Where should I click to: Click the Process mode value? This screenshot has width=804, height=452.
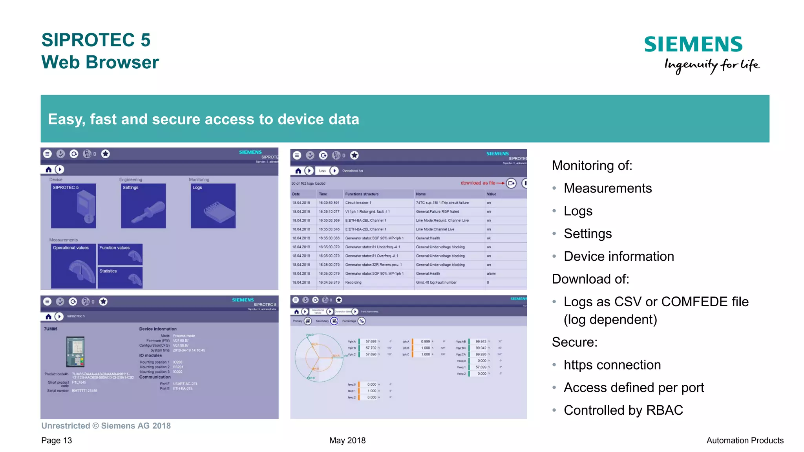click(184, 336)
